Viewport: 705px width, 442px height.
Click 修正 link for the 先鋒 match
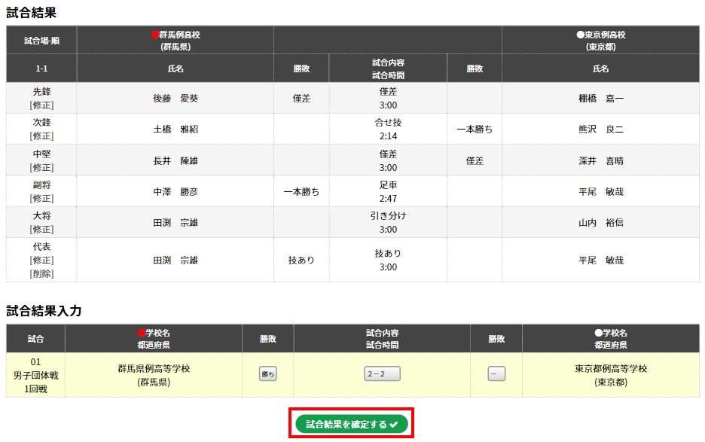coord(41,105)
